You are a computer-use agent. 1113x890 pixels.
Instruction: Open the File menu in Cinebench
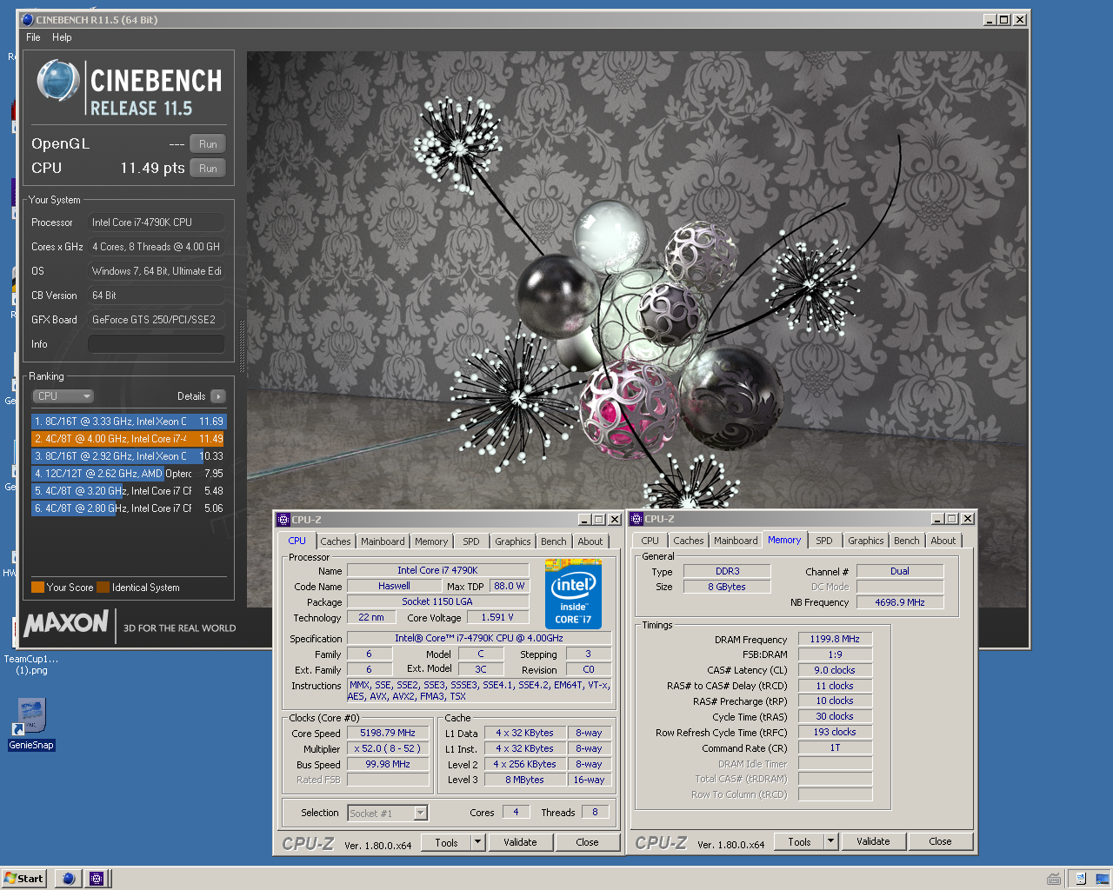tap(33, 37)
